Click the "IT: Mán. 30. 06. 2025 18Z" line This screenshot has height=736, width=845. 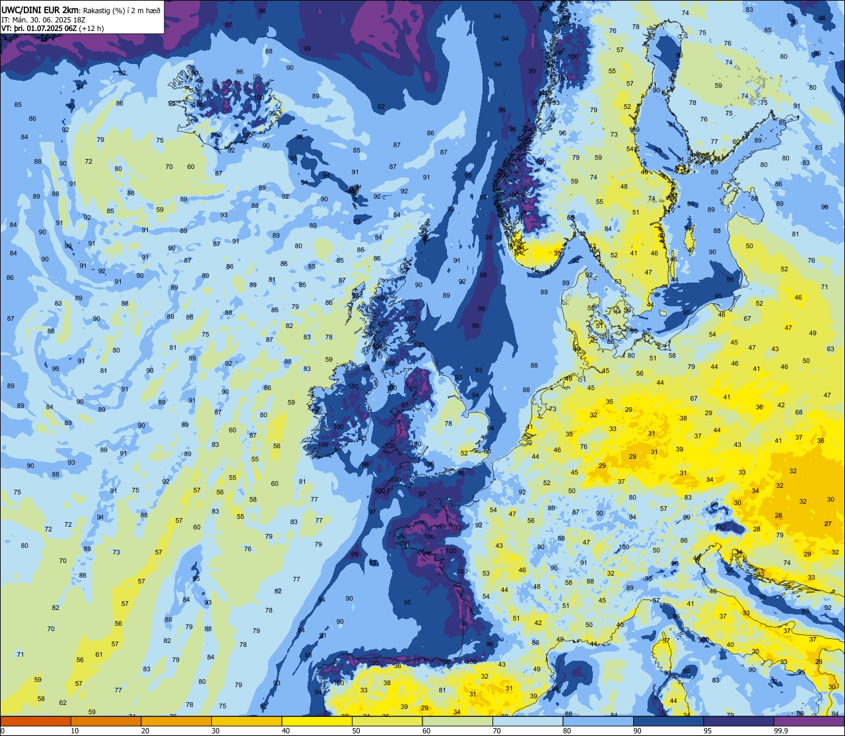(x=45, y=19)
